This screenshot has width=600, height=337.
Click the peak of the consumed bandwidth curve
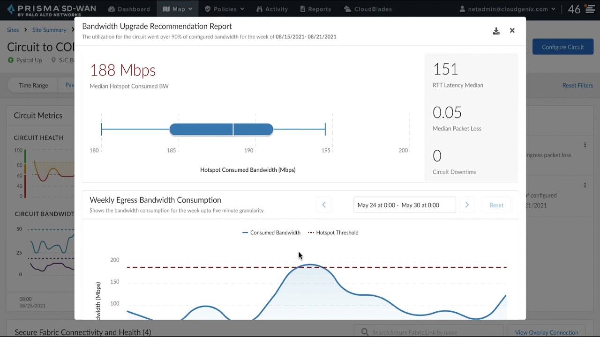click(310, 265)
